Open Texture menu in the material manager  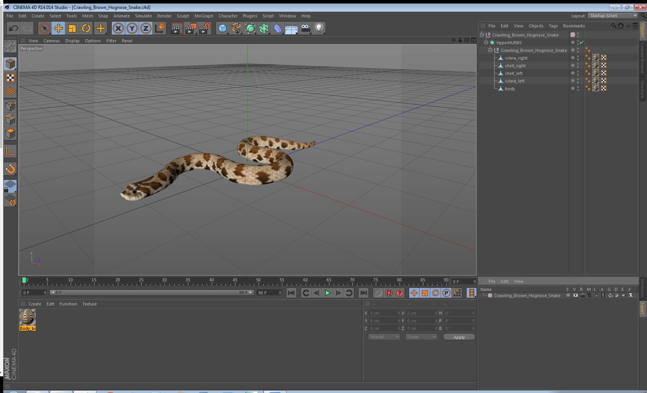(x=89, y=304)
